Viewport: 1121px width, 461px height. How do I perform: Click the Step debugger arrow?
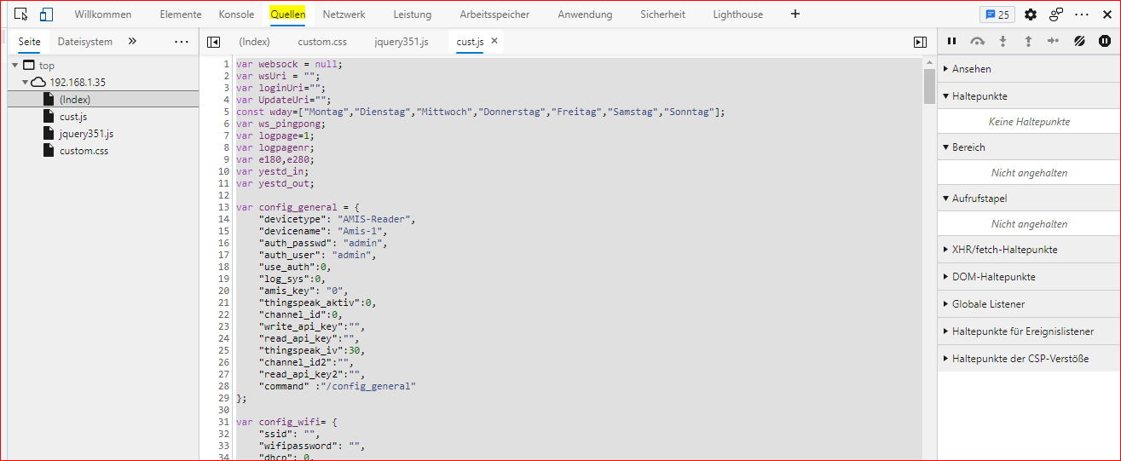(x=1053, y=41)
